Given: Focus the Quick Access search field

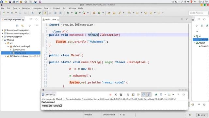Looking at the screenshot, I should 198,13.
